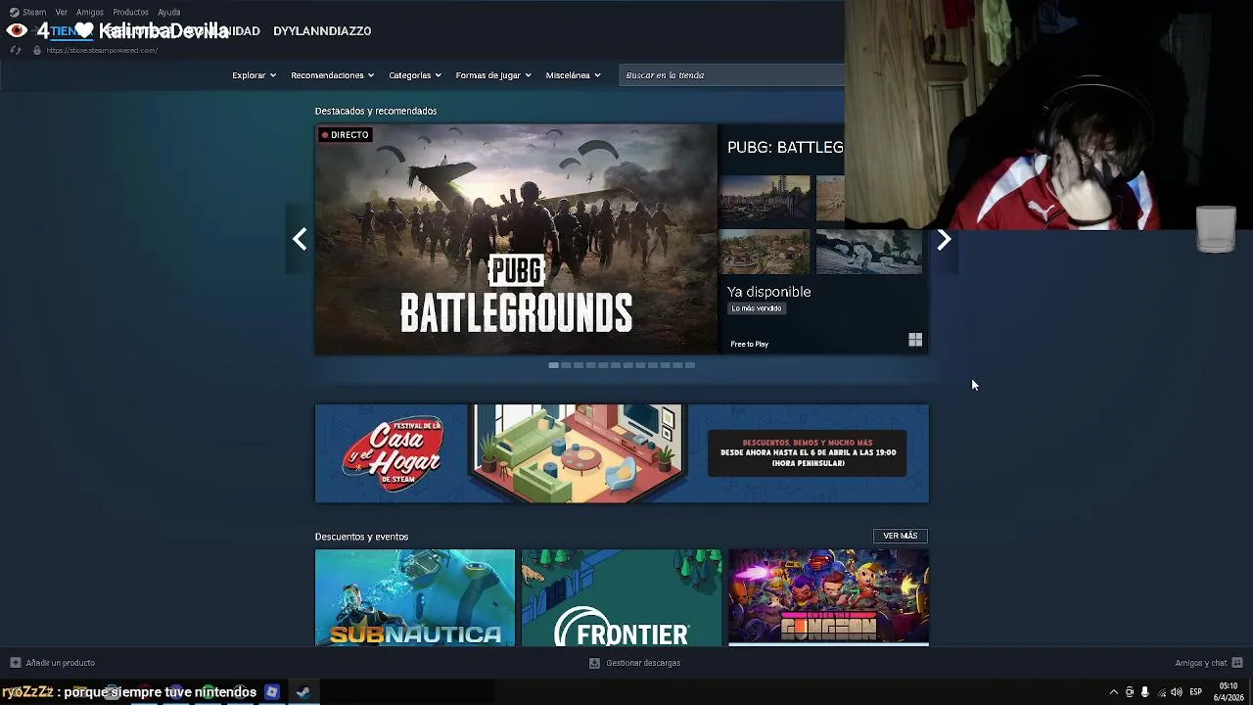Viewport: 1253px width, 705px height.
Task: Select the second carousel page dot
Action: click(x=566, y=365)
